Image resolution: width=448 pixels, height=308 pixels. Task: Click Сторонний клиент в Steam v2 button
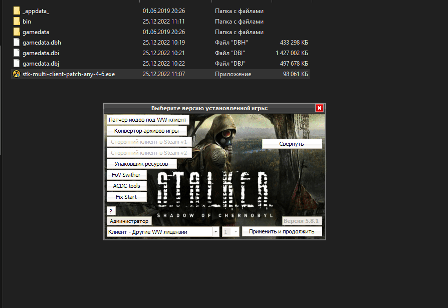(x=149, y=153)
